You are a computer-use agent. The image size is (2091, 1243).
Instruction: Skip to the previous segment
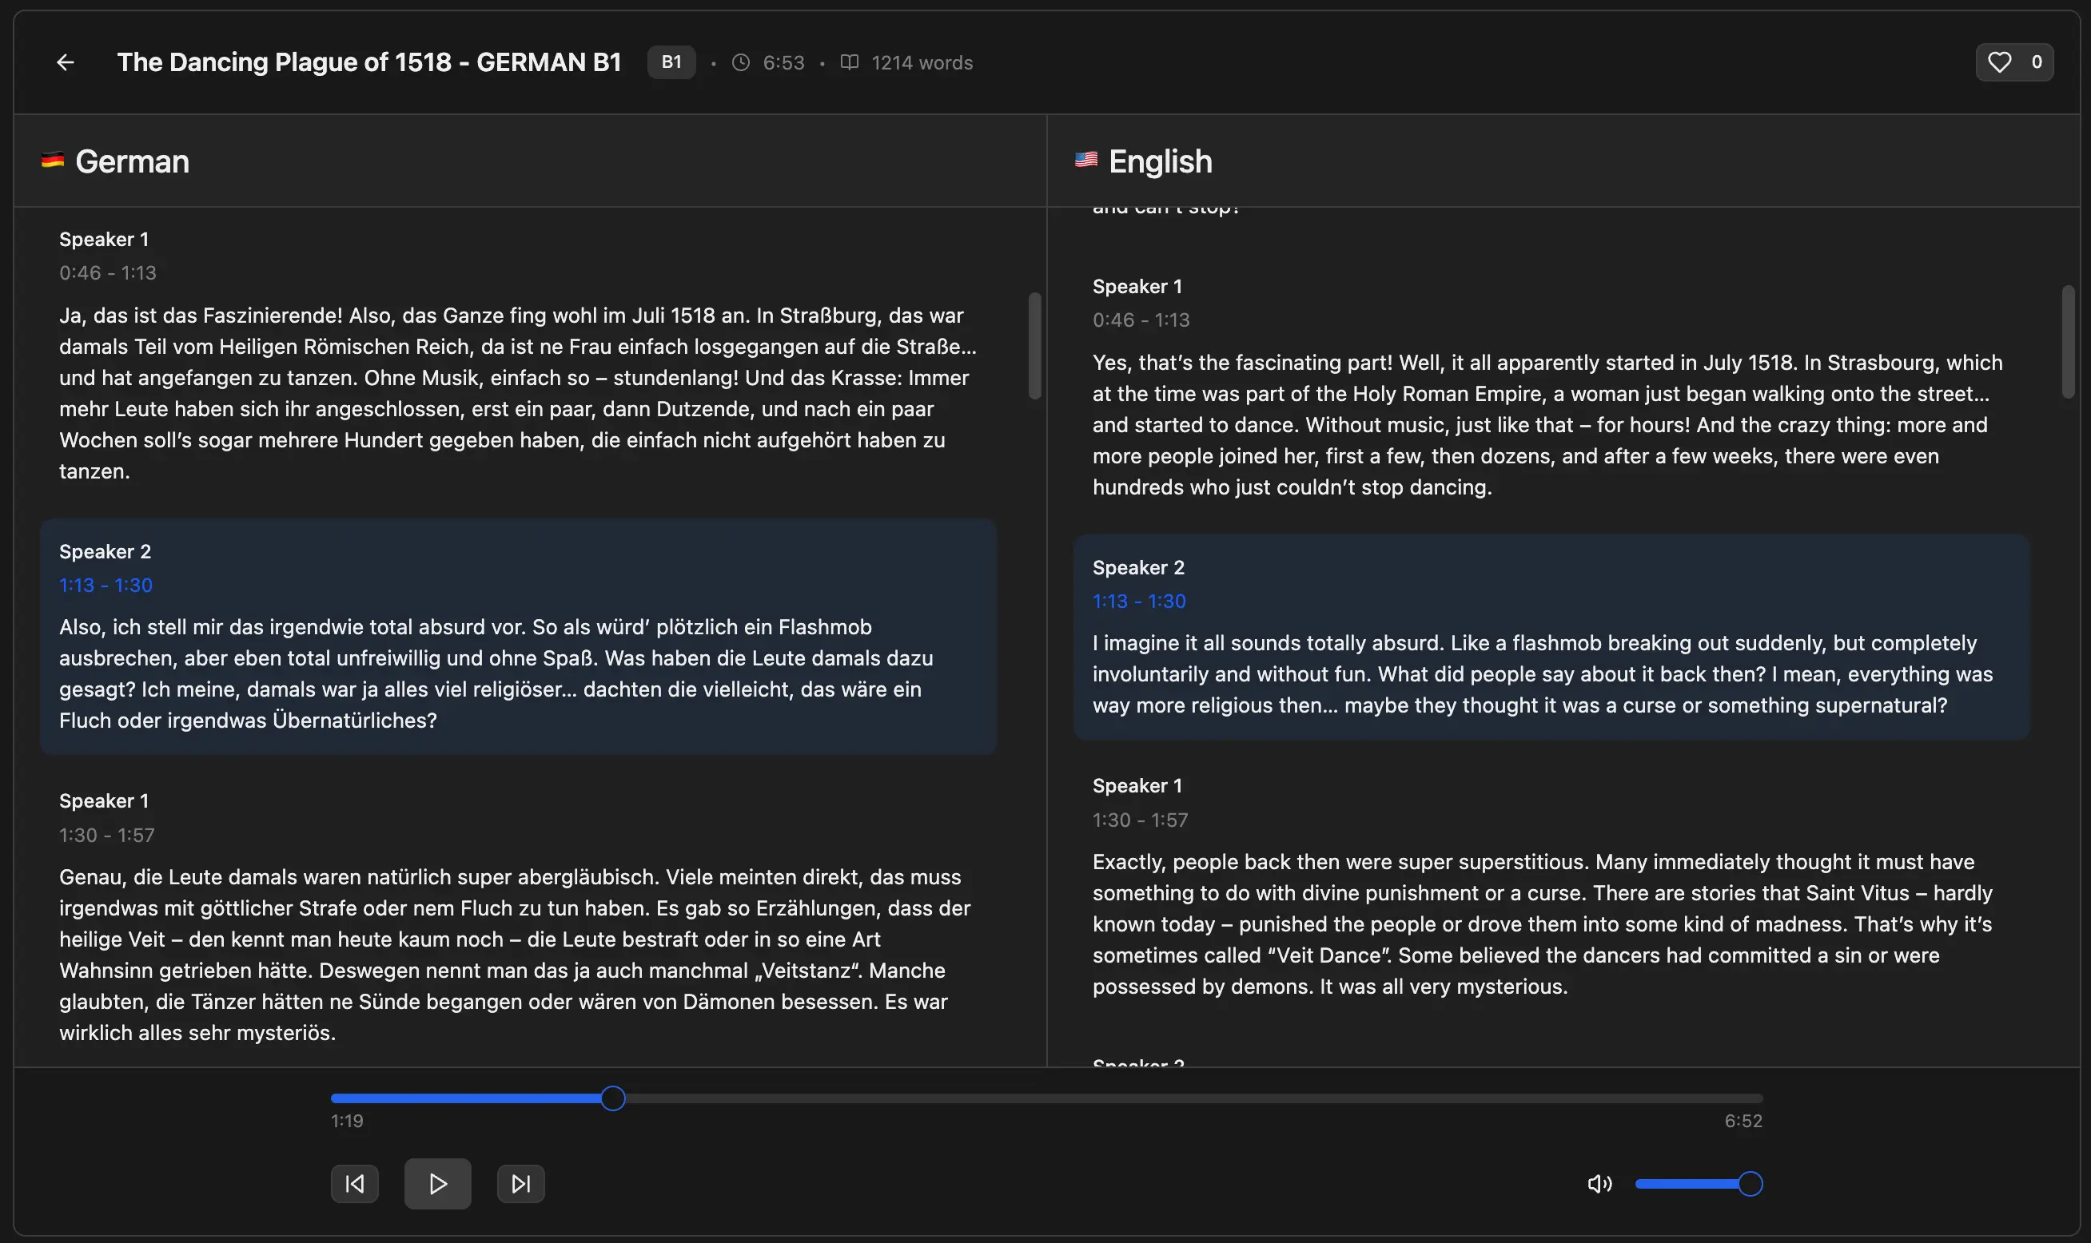click(x=355, y=1184)
